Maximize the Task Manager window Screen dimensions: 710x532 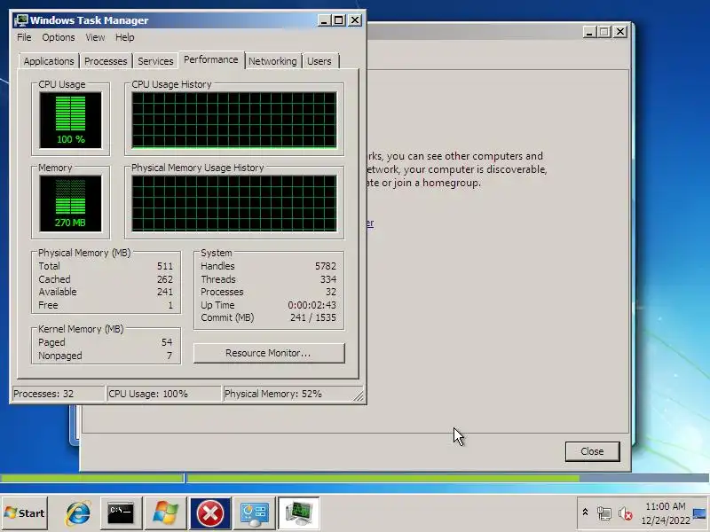pos(339,20)
